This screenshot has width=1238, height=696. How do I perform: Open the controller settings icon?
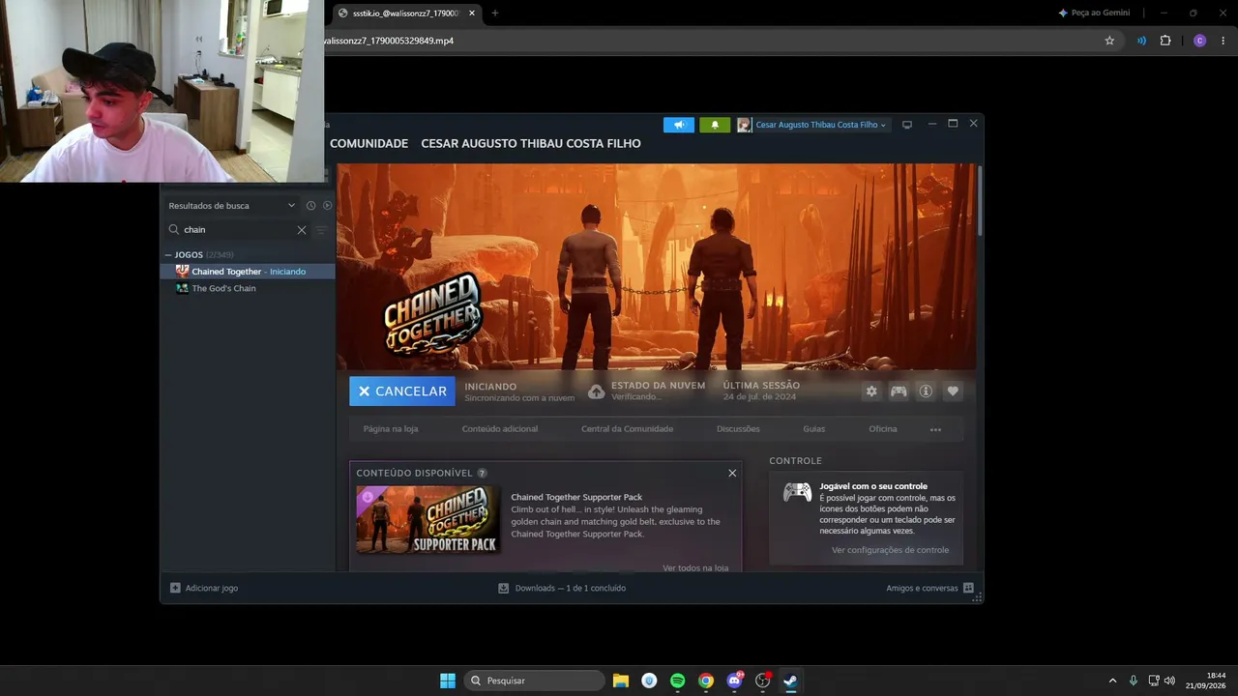coord(899,391)
